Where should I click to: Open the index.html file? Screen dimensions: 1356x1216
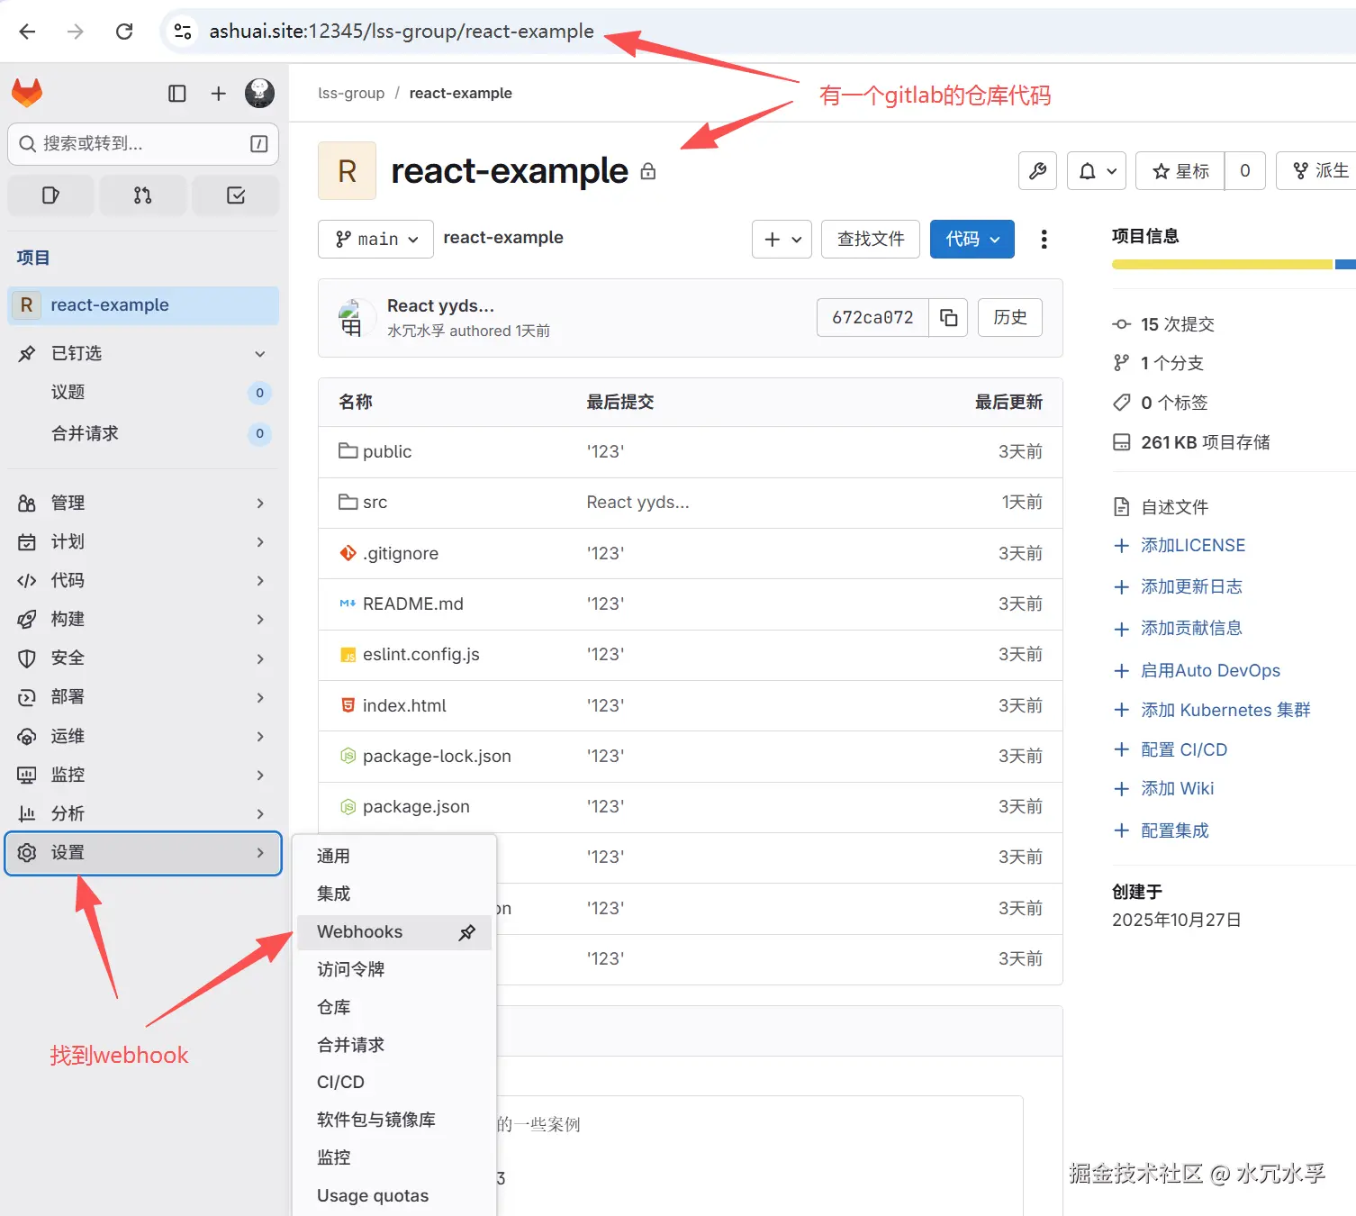[x=404, y=706]
